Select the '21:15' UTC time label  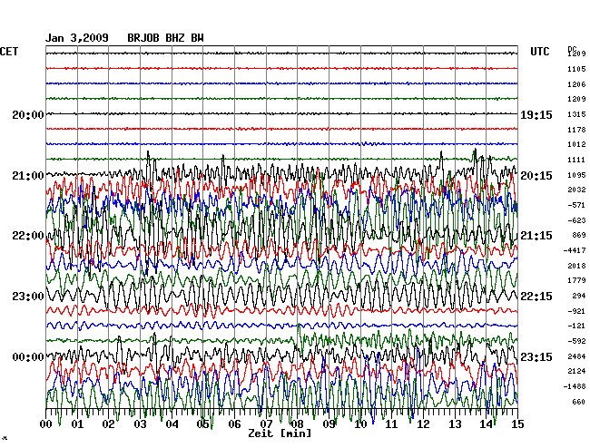tap(536, 236)
